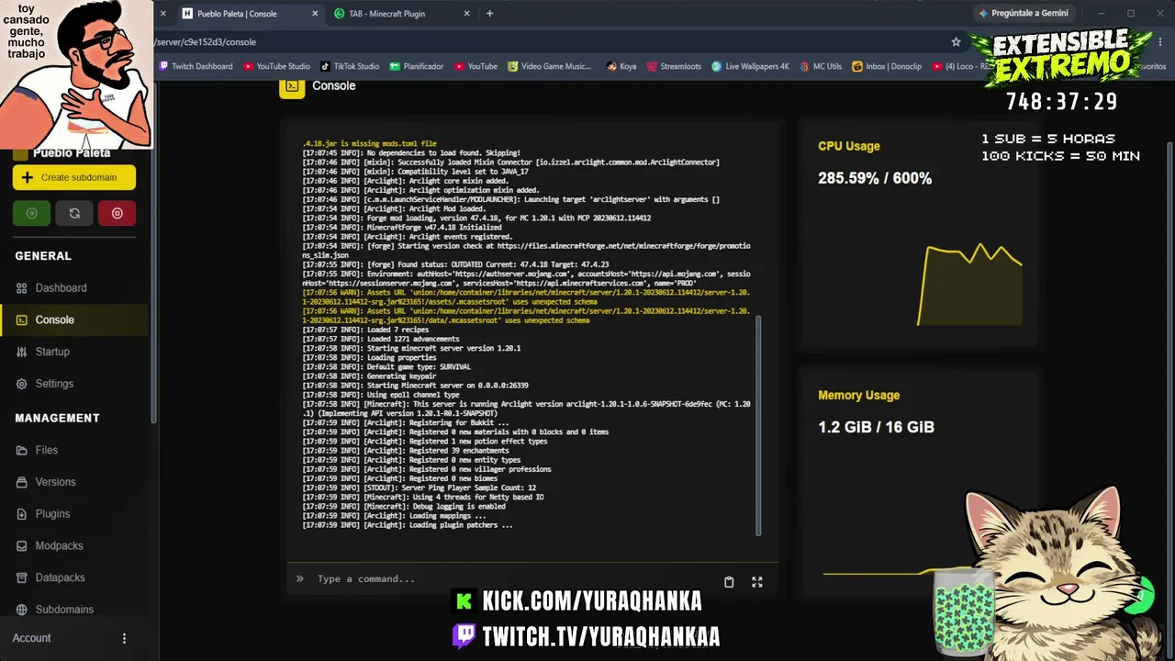Go to Datapacks in the sidebar
The height and width of the screenshot is (661, 1175).
coord(60,577)
